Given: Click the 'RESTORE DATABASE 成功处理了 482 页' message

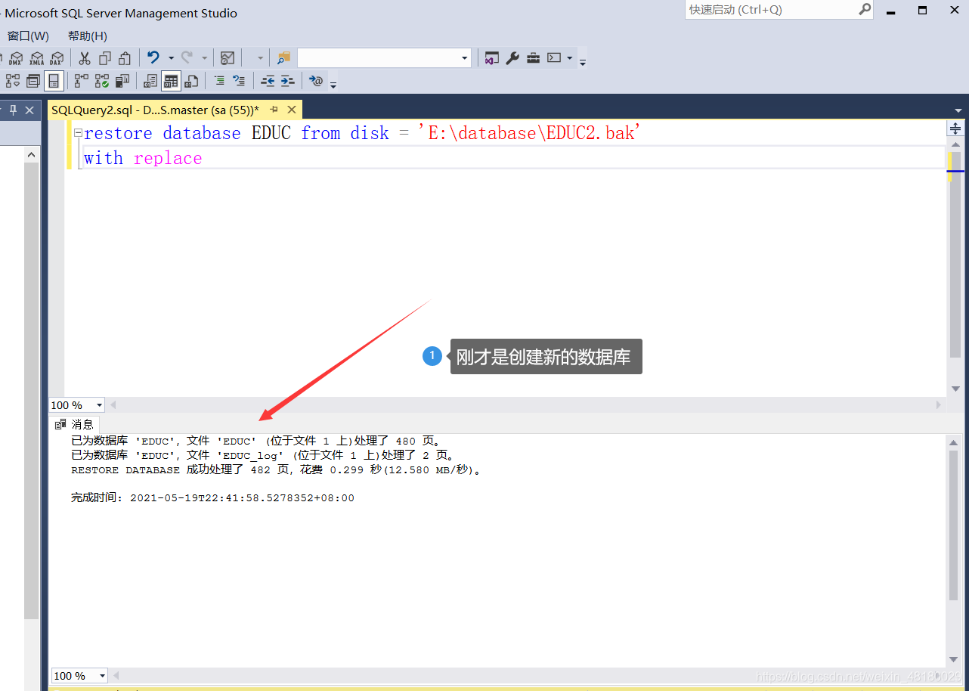Looking at the screenshot, I should (x=277, y=469).
